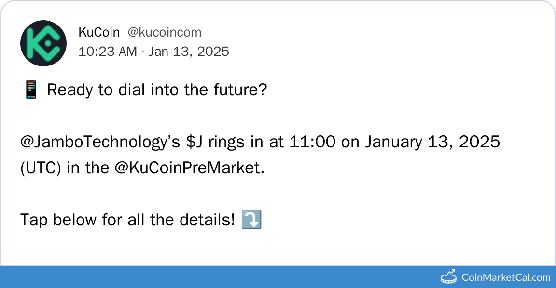Click the "Tap below for all the details!" text
This screenshot has width=556, height=288.
tap(127, 220)
